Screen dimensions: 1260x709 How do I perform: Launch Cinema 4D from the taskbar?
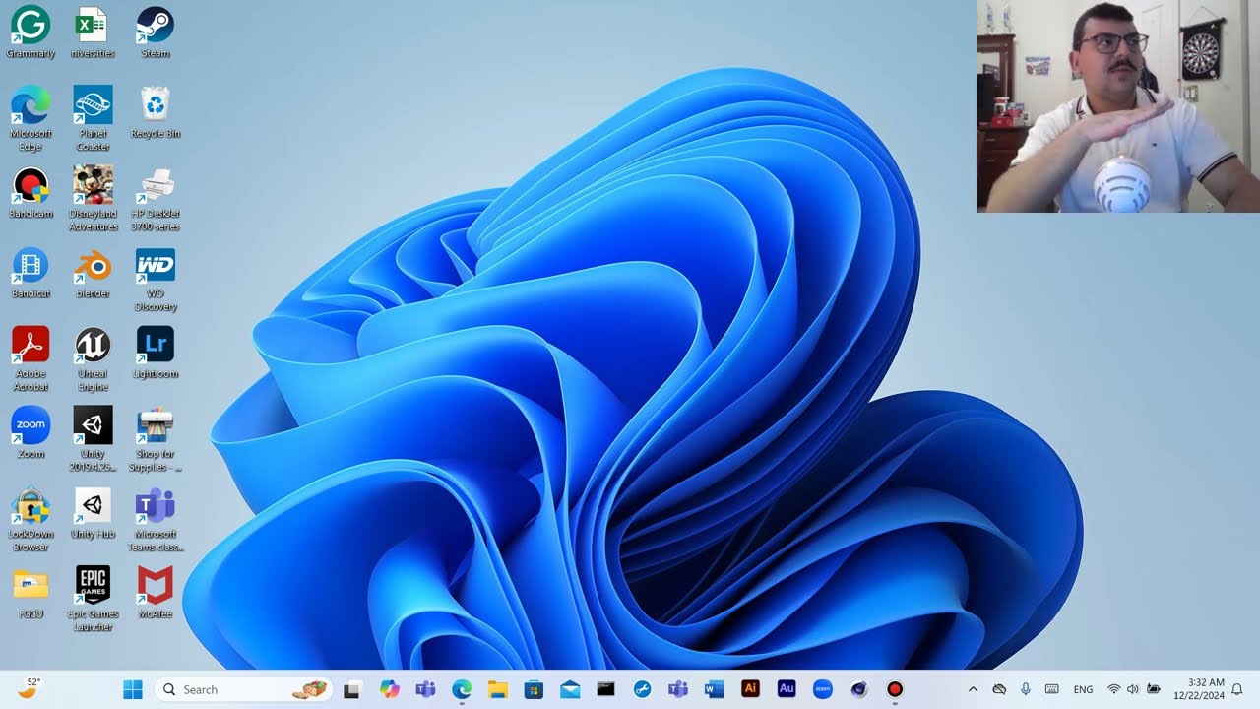pyautogui.click(x=858, y=689)
